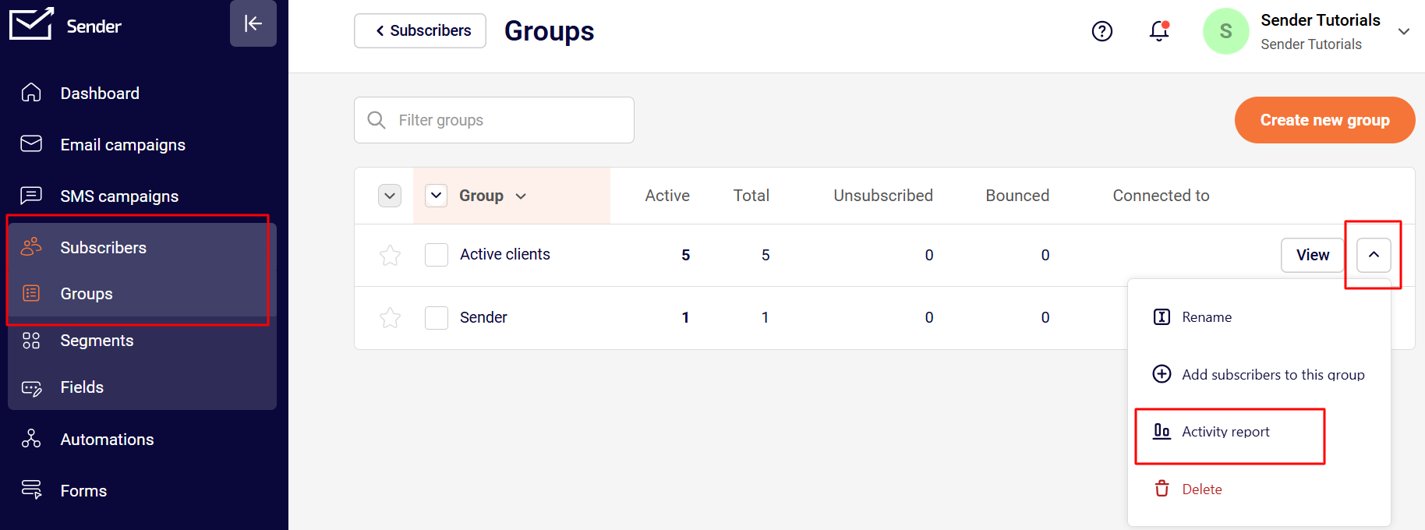
Task: Expand the leftmost header chevron dropdown
Action: click(x=390, y=196)
